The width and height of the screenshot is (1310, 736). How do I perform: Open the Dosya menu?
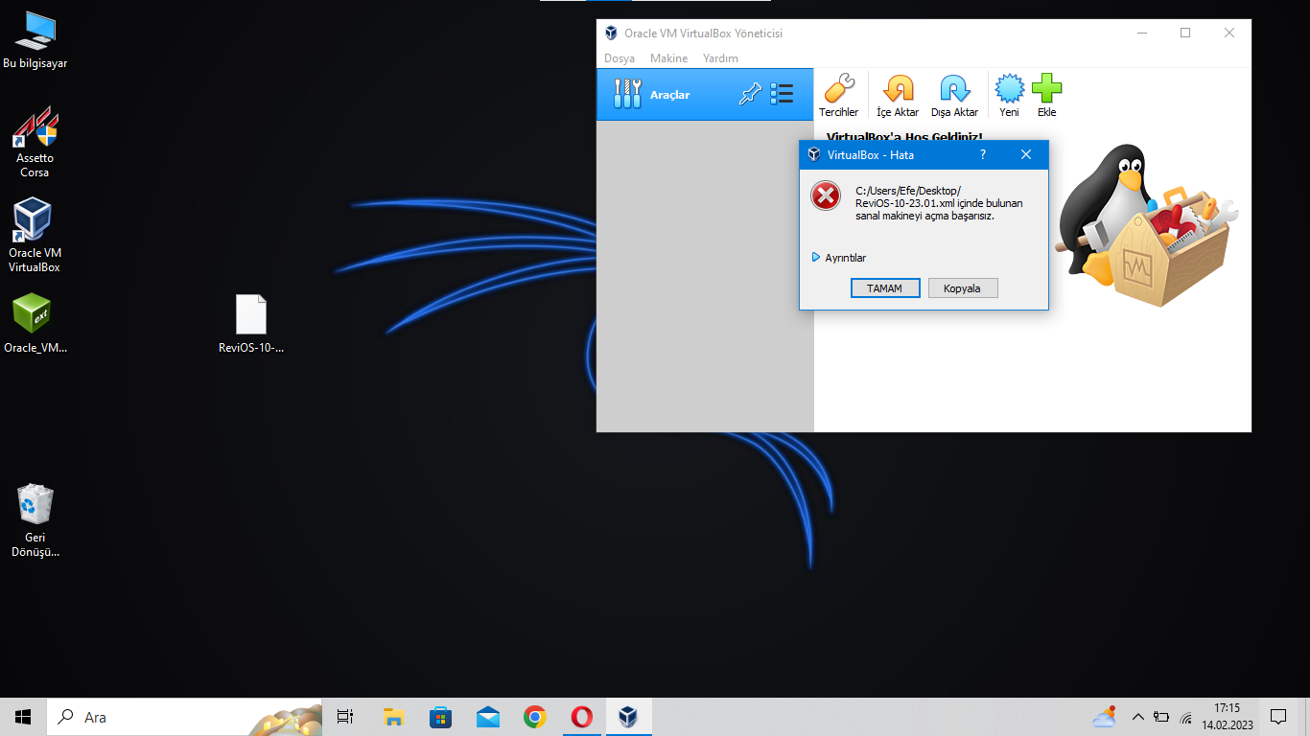tap(620, 58)
